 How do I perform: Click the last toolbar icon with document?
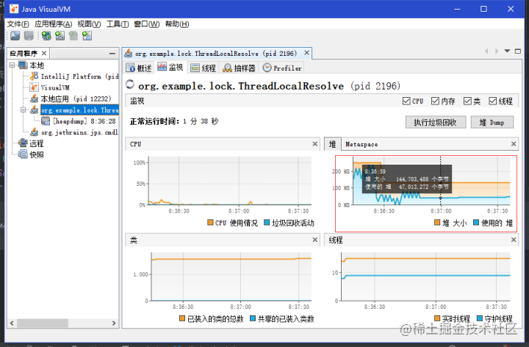click(87, 35)
